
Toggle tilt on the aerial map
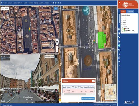[57, 44]
